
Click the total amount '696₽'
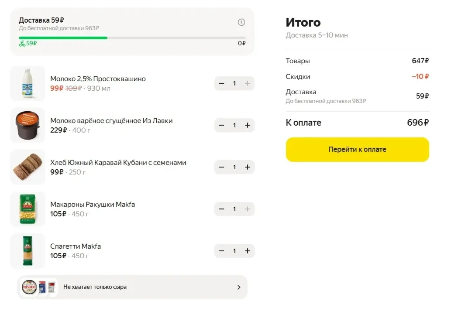[x=418, y=123]
